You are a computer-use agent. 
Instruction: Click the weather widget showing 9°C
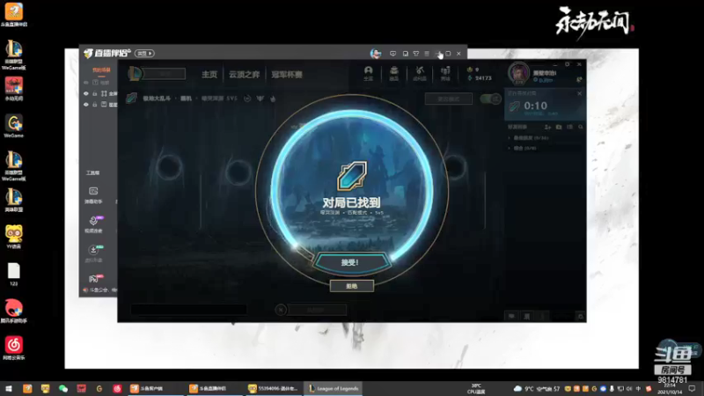click(x=539, y=388)
